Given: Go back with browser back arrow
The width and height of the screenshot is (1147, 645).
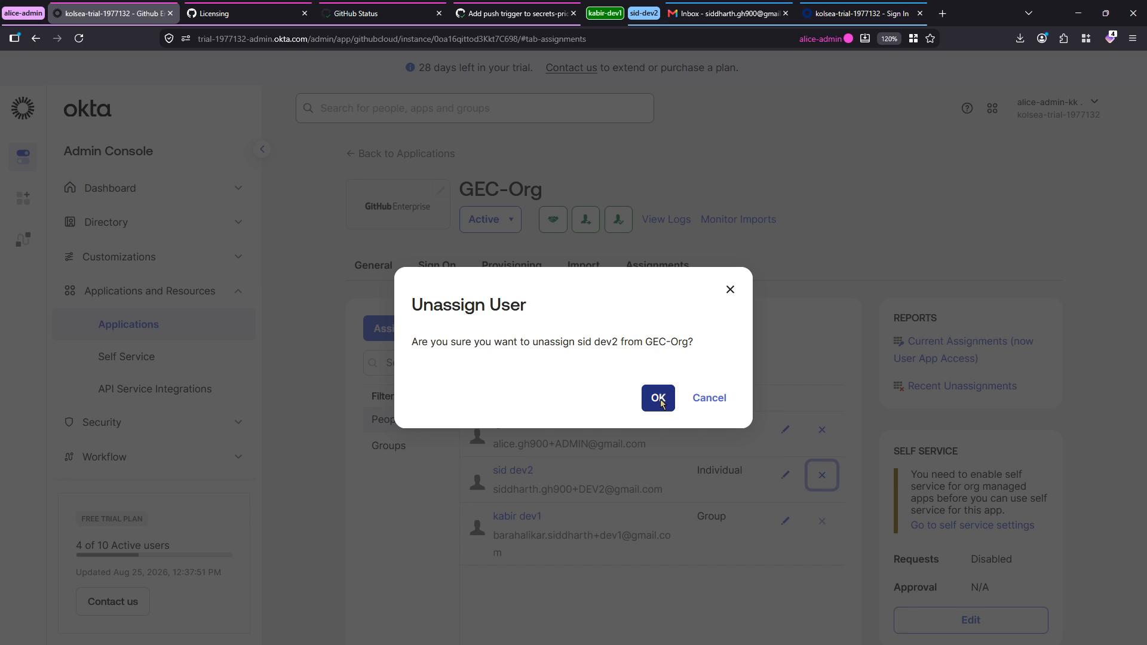Looking at the screenshot, I should pos(36,38).
